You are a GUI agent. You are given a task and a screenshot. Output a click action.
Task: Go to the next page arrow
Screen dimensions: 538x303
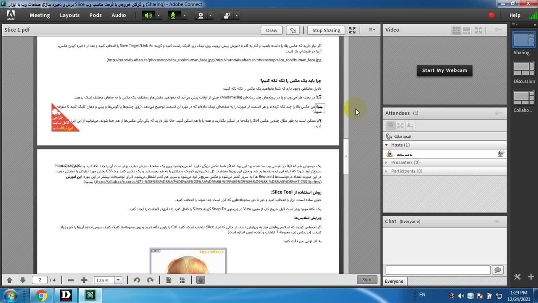(x=23, y=280)
